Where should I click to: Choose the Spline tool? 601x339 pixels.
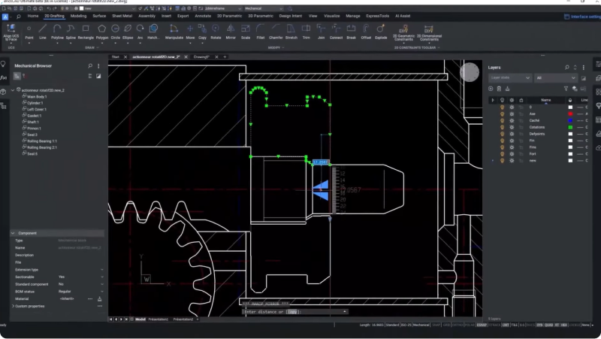[71, 32]
